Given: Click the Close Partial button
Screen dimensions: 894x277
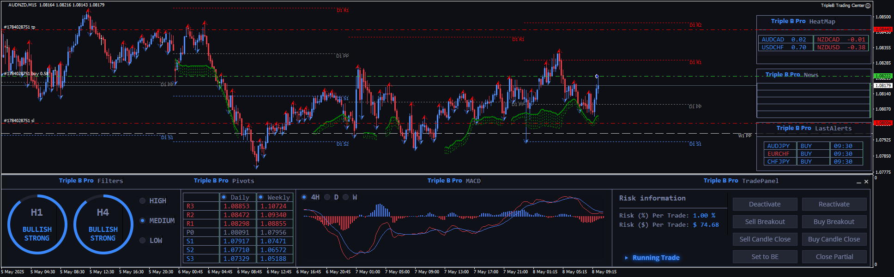Looking at the screenshot, I should [x=834, y=257].
